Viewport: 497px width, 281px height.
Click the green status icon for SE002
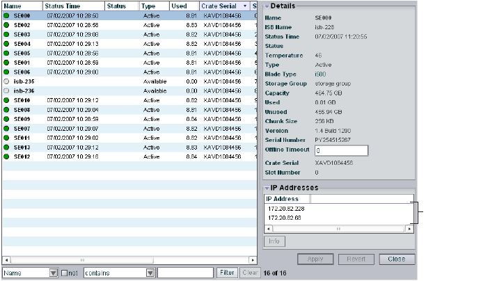6,25
